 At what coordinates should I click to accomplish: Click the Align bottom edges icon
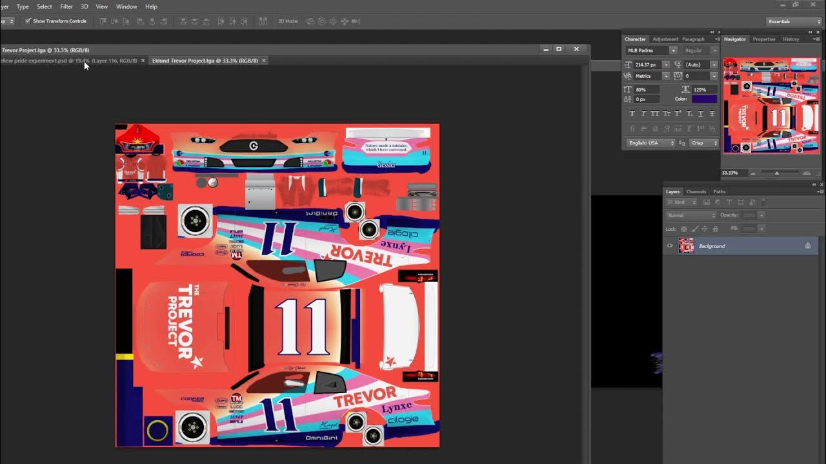coord(126,21)
